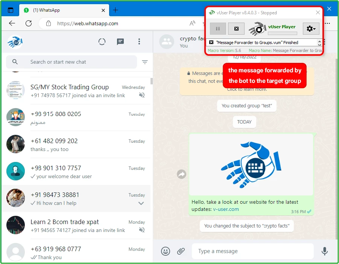Open the v-user.com link in message

coord(226,209)
